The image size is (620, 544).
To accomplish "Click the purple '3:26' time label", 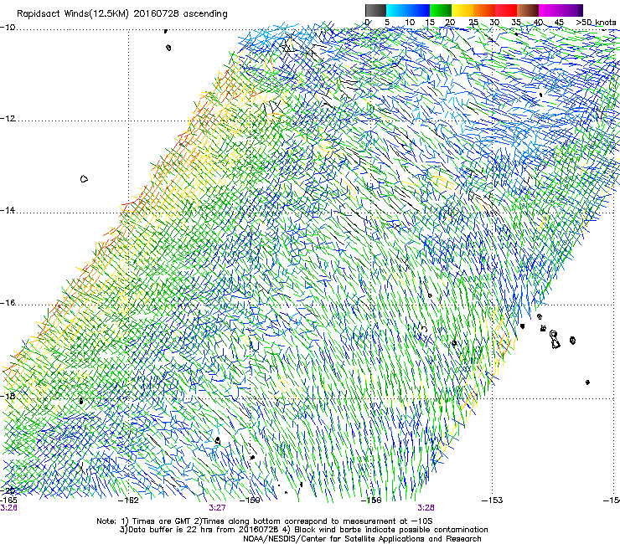I will 8,508.
